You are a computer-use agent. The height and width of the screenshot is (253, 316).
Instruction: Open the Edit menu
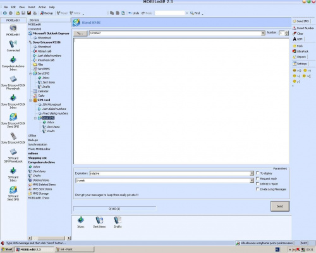pyautogui.click(x=13, y=7)
